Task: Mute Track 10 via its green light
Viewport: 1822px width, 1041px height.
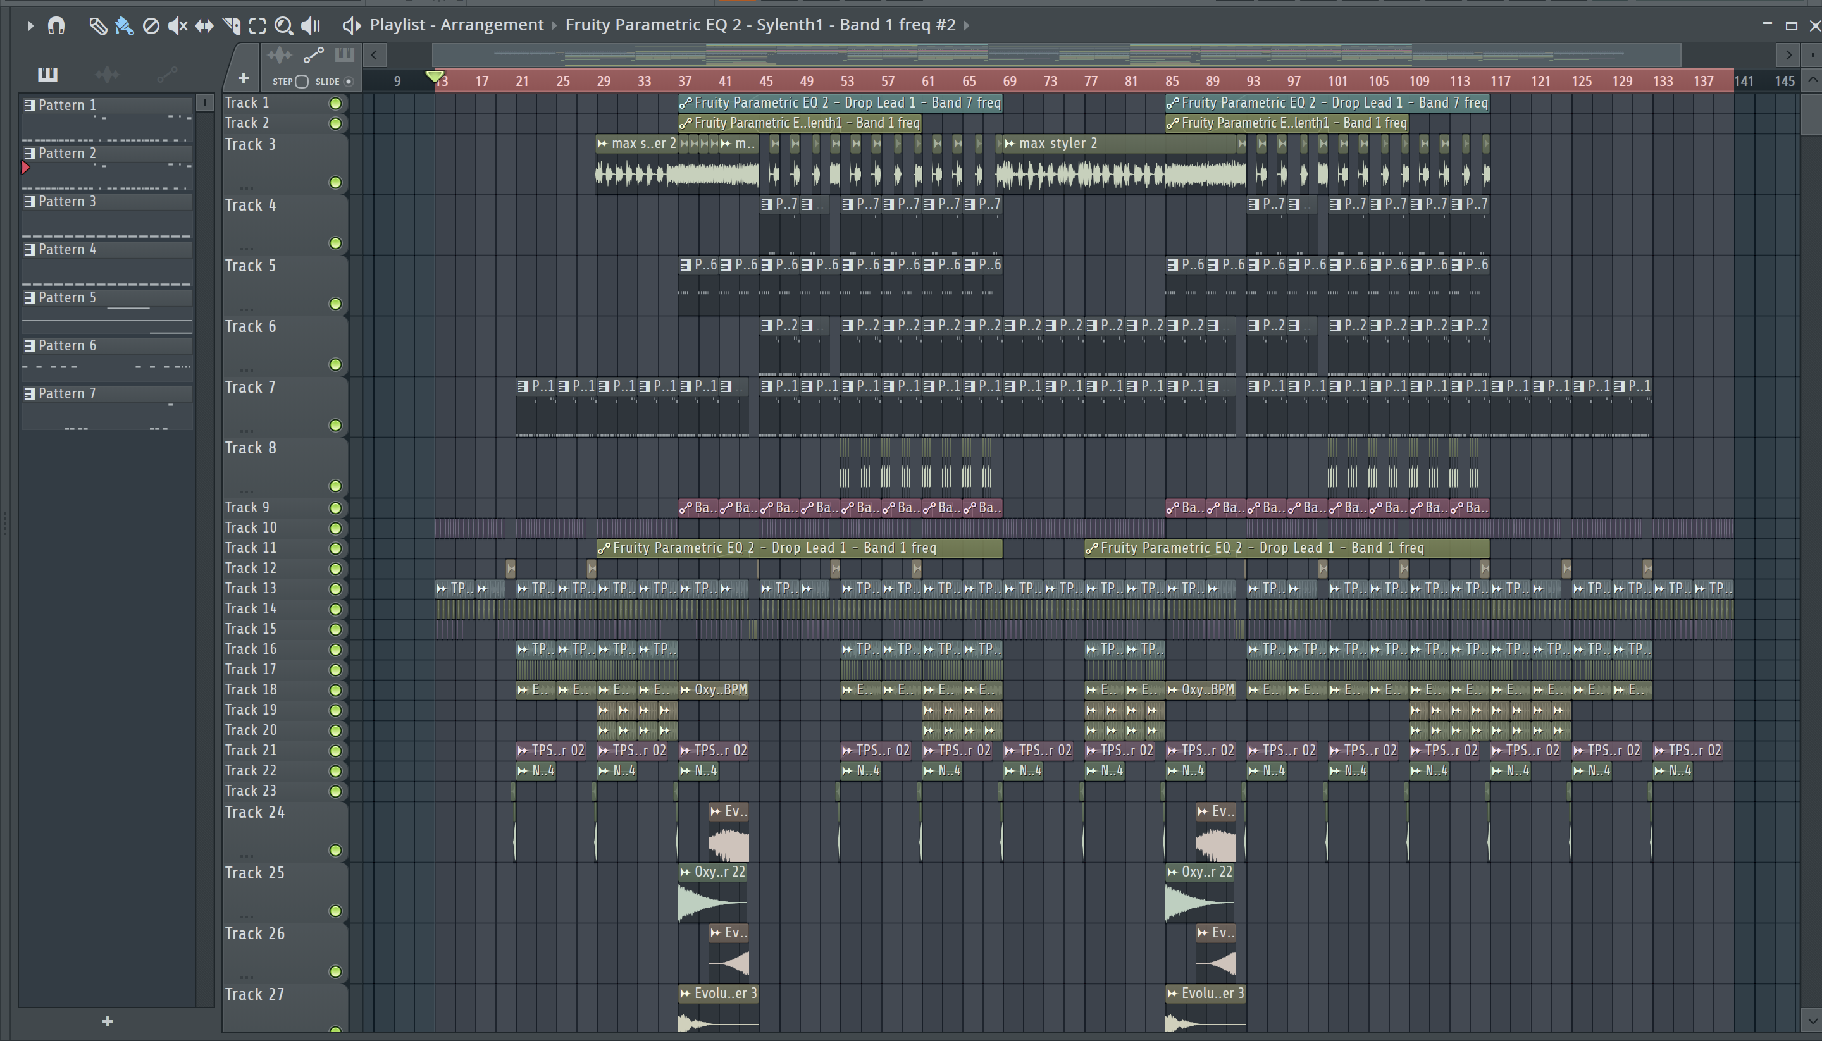Action: click(335, 528)
